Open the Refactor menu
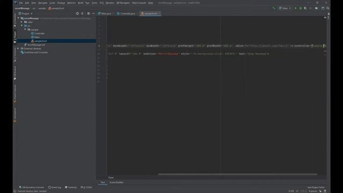 (x=71, y=3)
